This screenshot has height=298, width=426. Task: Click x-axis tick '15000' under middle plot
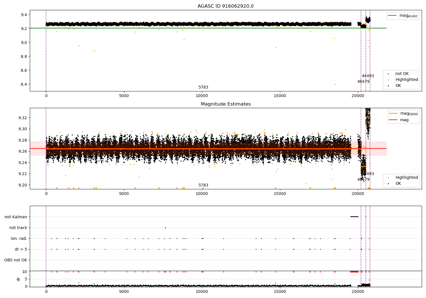tap(280, 194)
